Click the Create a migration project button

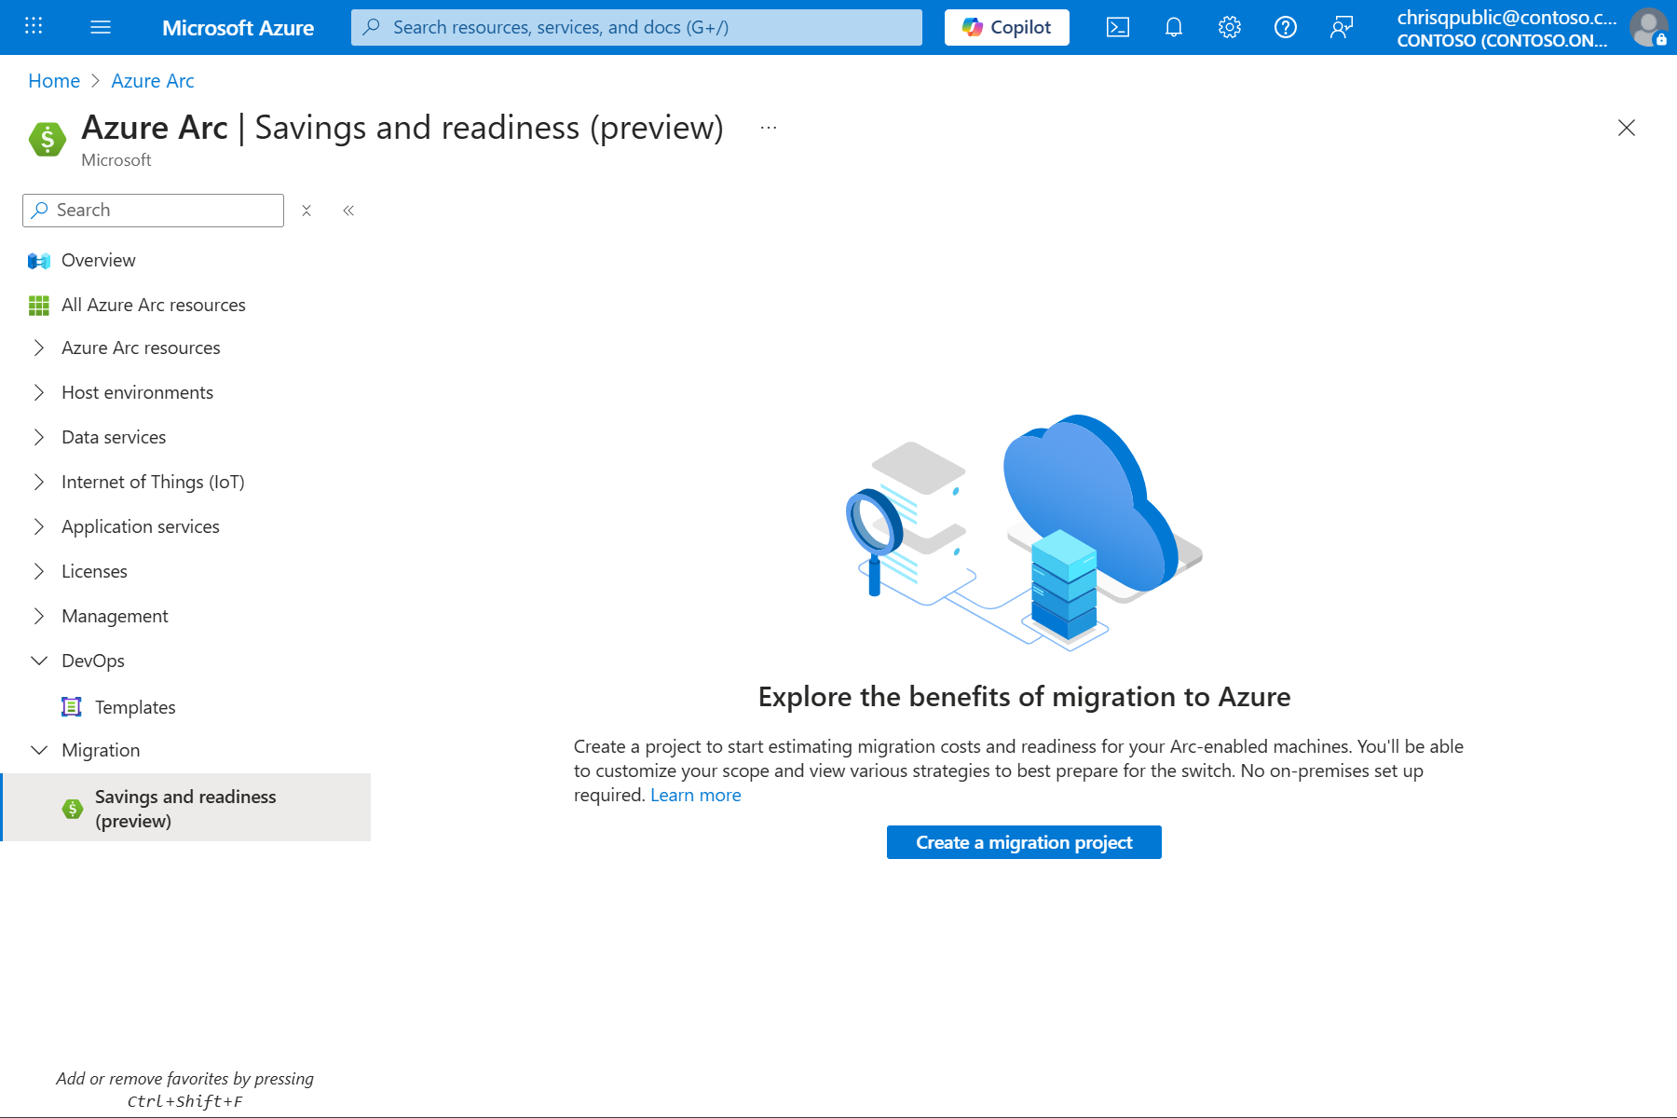[x=1024, y=841]
